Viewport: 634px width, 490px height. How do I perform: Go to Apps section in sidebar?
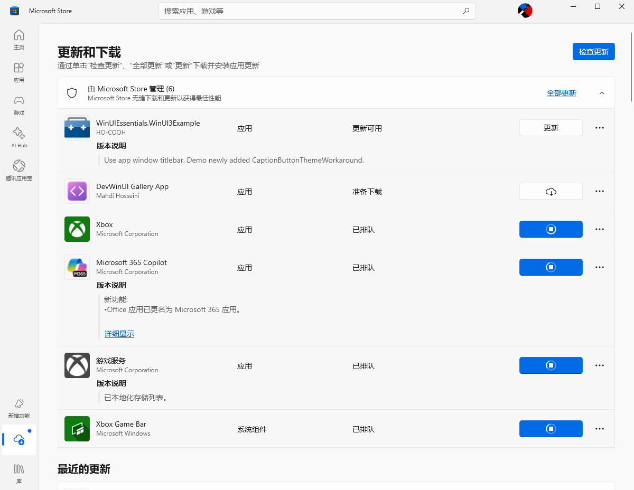click(x=19, y=72)
